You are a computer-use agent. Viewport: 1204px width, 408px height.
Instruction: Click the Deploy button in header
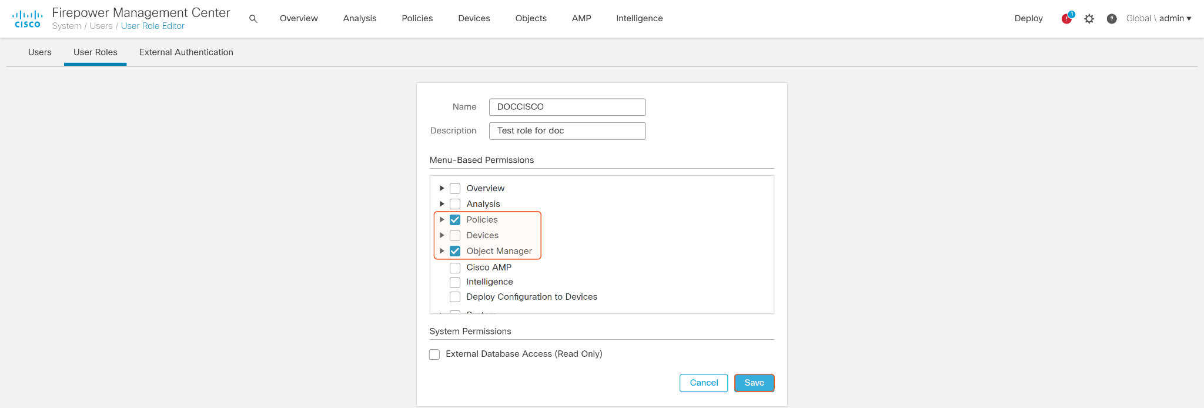pos(1028,19)
